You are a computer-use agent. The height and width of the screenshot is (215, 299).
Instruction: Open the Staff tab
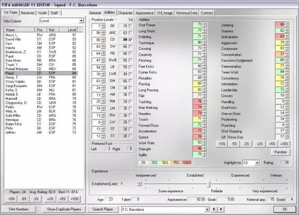54,13
